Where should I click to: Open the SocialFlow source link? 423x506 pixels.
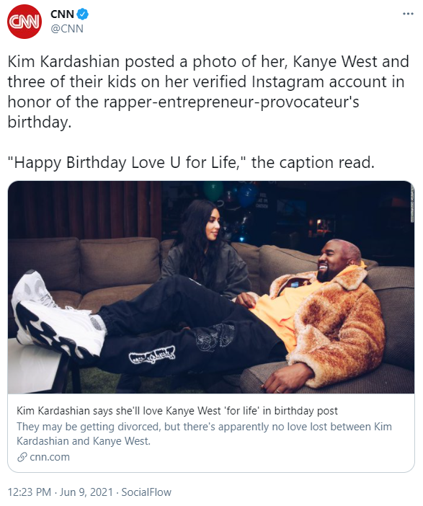[x=146, y=492]
